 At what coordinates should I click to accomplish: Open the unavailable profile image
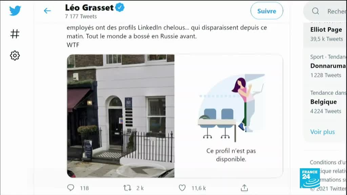[x=229, y=116]
